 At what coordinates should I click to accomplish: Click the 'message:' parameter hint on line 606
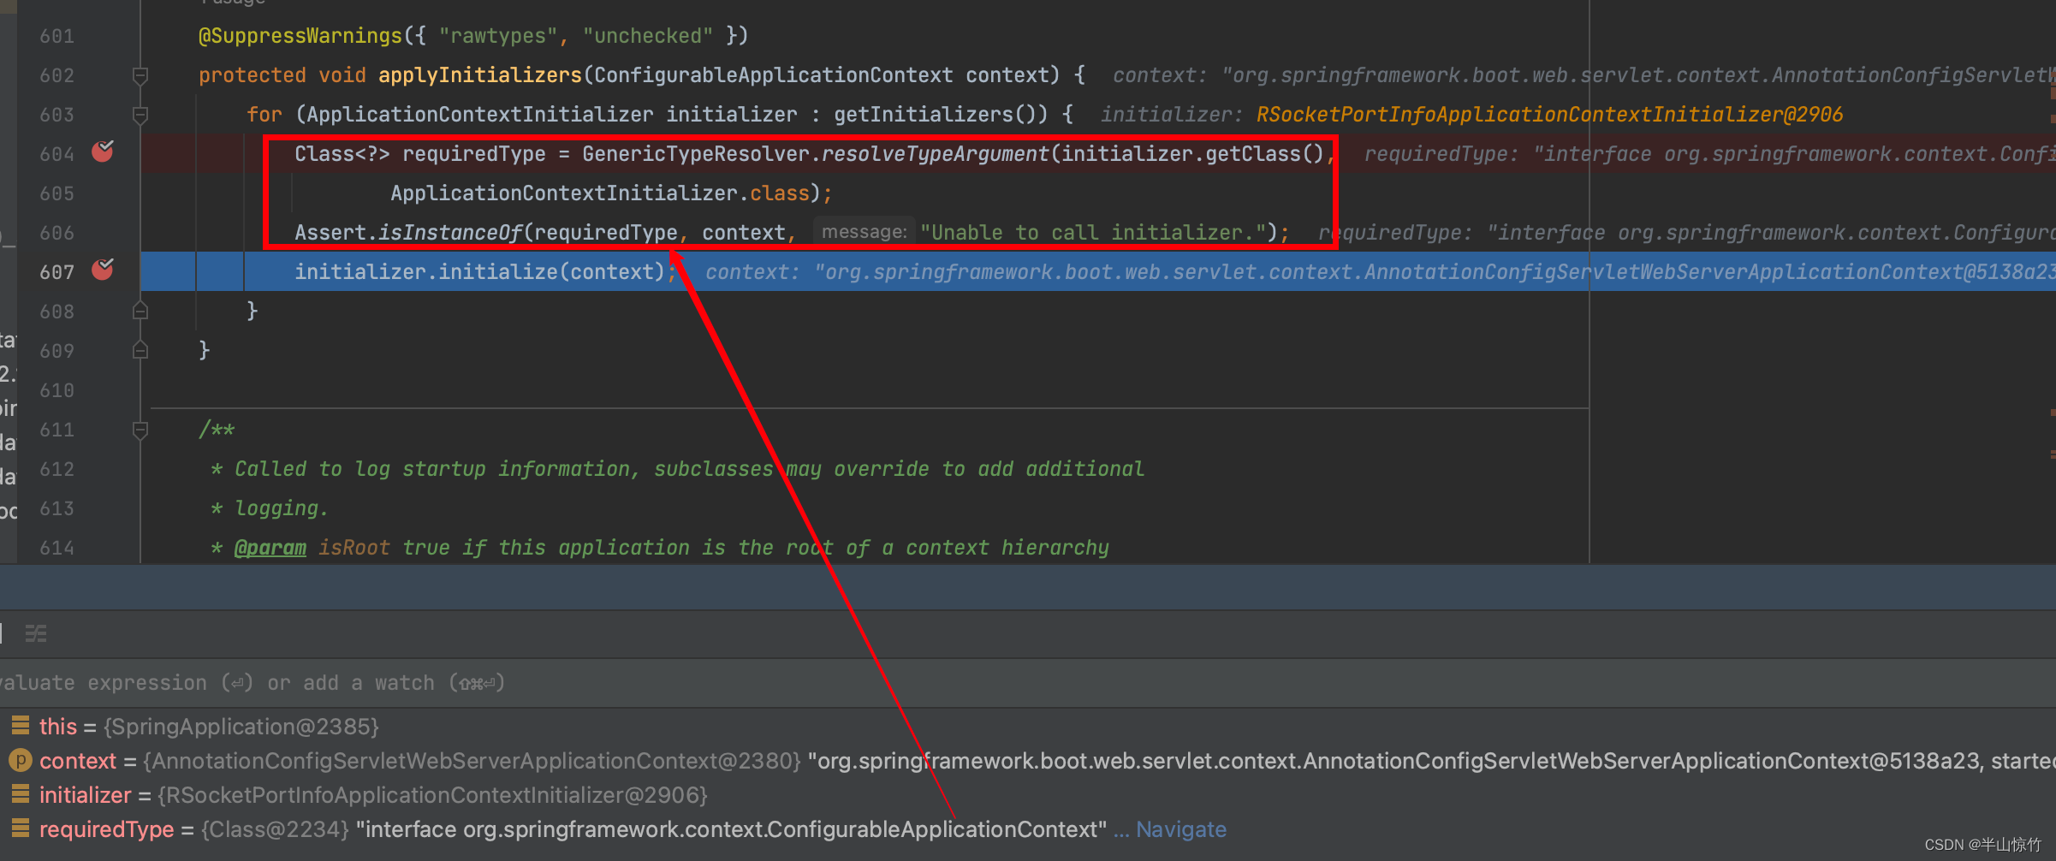point(864,232)
